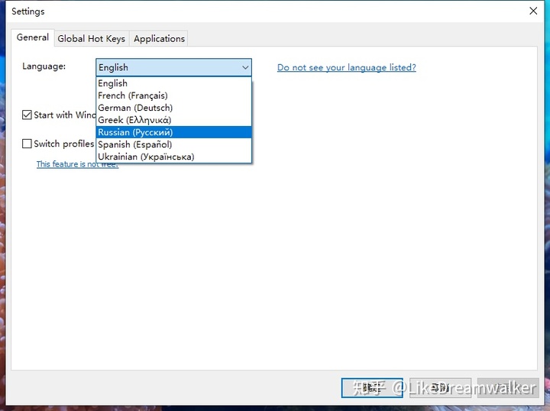Screen dimensions: 550x411
Task: Click the middle Cancel button at bottom
Action: pyautogui.click(x=440, y=388)
